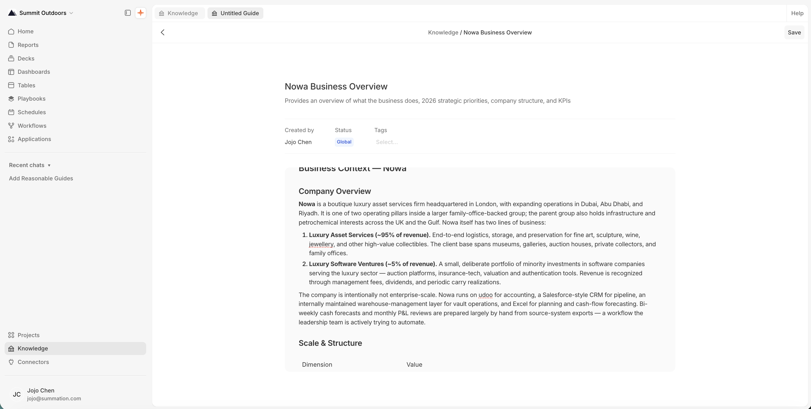Click the Nowa Business Overview breadcrumb text
Viewport: 811px width, 409px height.
497,33
